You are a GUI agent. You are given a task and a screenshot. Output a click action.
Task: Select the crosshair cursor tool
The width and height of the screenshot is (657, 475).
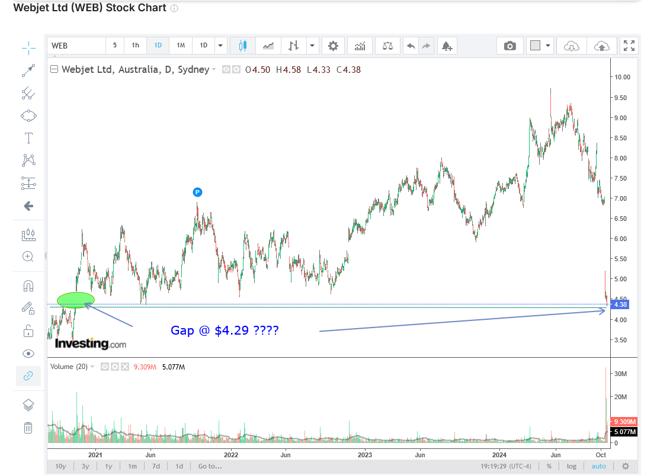click(28, 48)
